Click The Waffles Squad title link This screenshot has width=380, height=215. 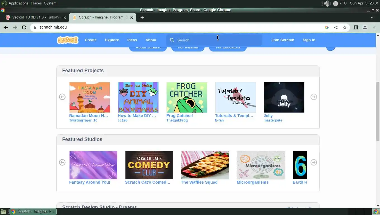coord(199,182)
